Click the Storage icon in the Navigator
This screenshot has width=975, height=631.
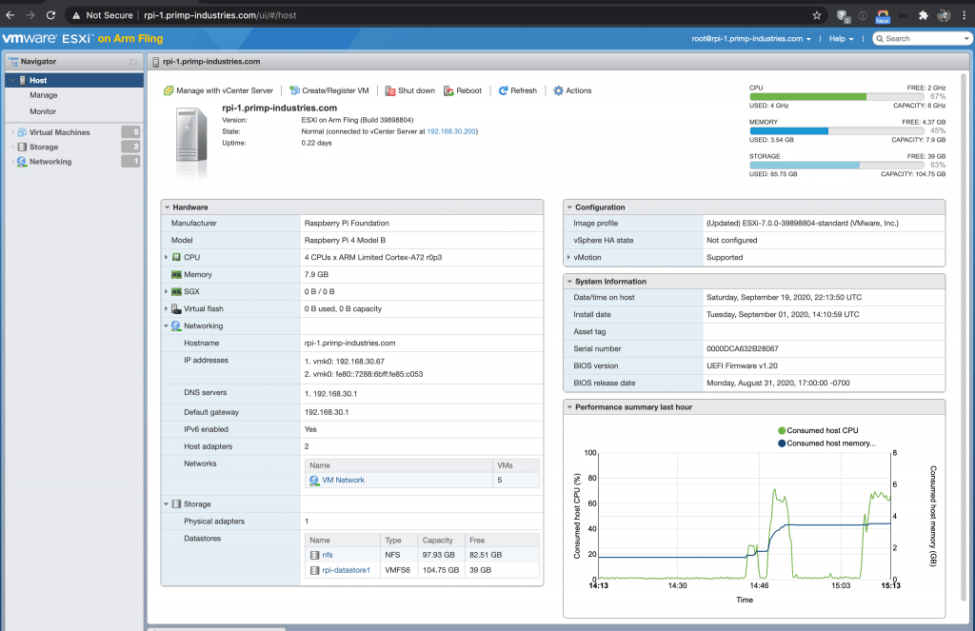(23, 148)
